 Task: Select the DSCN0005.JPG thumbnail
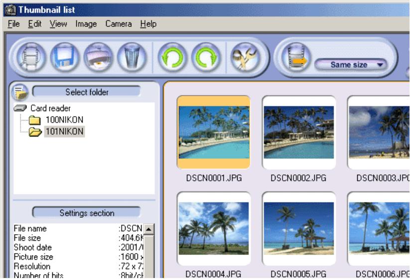299,229
